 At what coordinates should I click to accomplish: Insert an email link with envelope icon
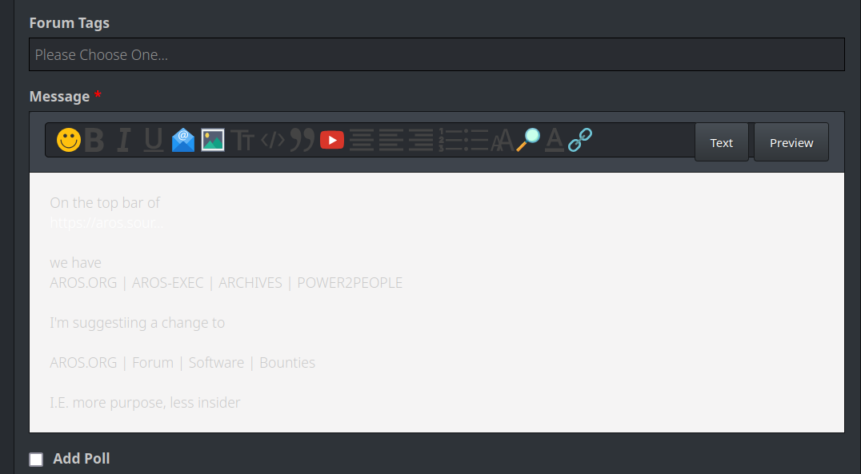[x=183, y=141]
